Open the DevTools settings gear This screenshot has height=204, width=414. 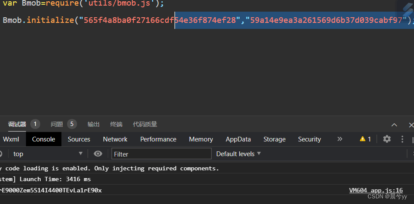tap(387, 139)
